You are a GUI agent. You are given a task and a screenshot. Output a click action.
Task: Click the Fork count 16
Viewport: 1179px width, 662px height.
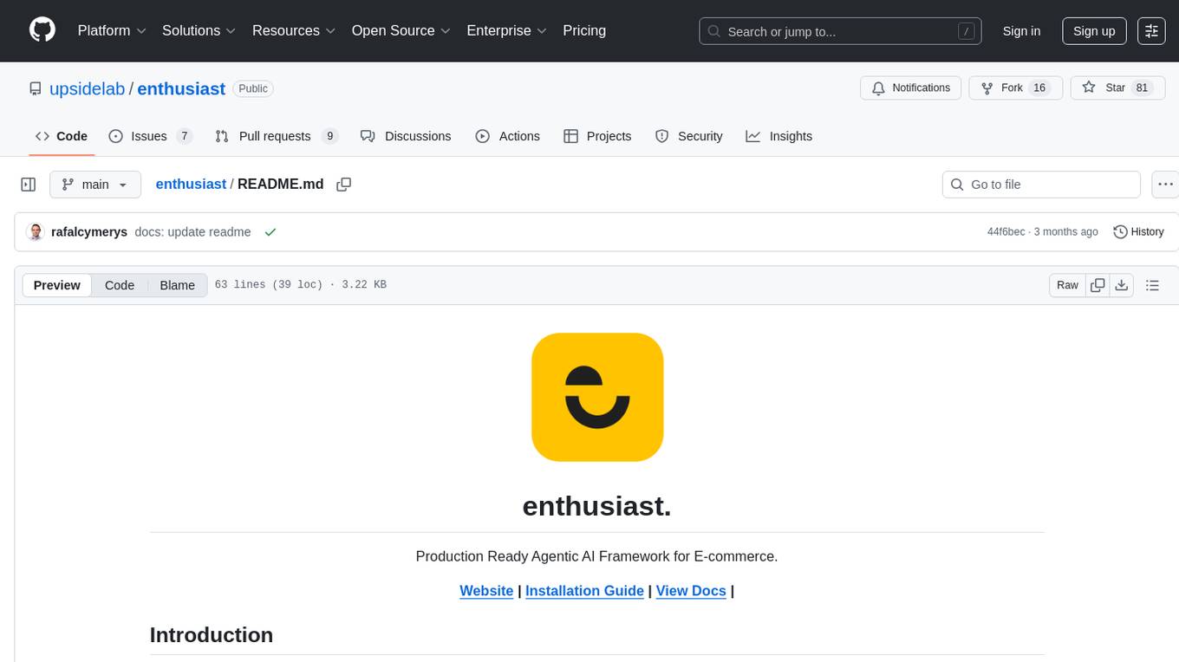pyautogui.click(x=1039, y=88)
